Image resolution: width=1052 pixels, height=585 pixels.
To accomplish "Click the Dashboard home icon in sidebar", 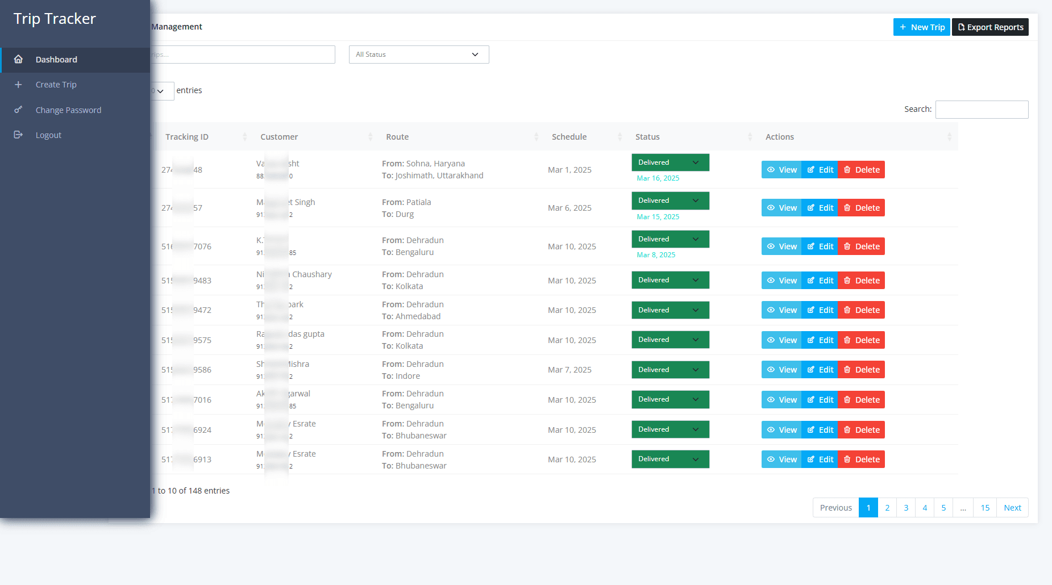I will point(18,60).
